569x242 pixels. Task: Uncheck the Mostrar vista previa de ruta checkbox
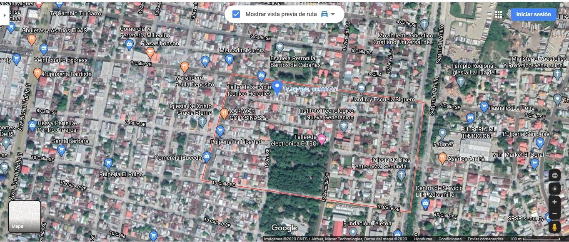tap(236, 14)
